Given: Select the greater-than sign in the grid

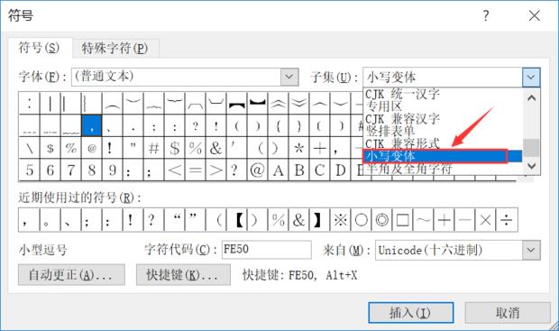Looking at the screenshot, I should pyautogui.click(x=215, y=170).
